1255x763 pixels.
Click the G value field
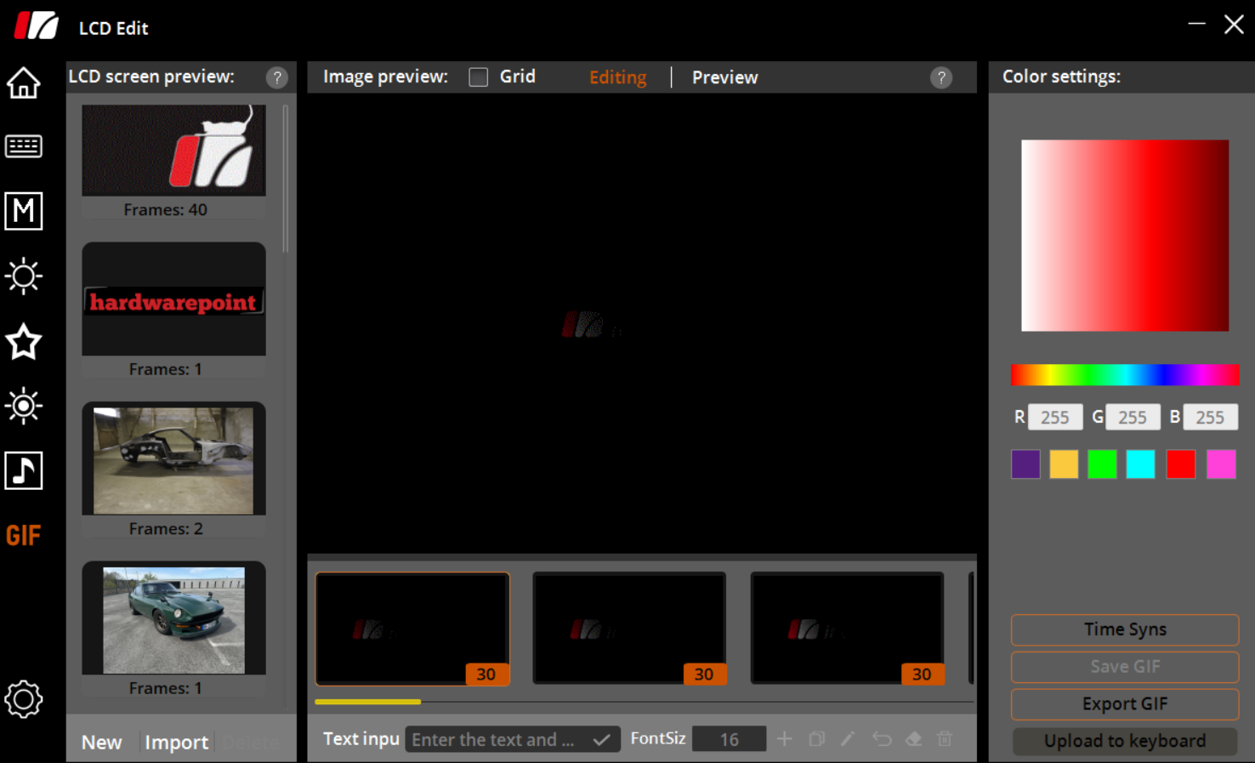coord(1133,418)
